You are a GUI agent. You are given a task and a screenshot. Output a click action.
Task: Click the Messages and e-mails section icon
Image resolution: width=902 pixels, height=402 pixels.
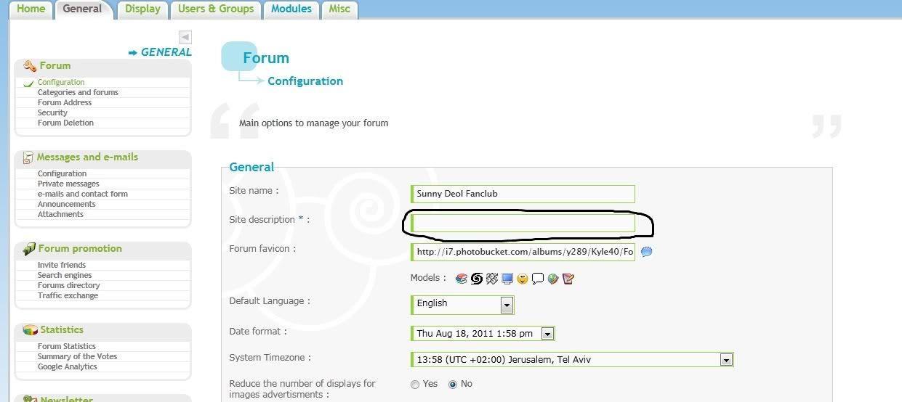coord(28,157)
